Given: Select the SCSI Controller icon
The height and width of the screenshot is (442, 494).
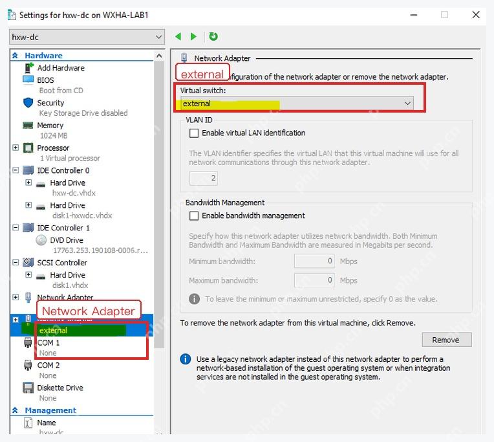Looking at the screenshot, I should [x=28, y=262].
